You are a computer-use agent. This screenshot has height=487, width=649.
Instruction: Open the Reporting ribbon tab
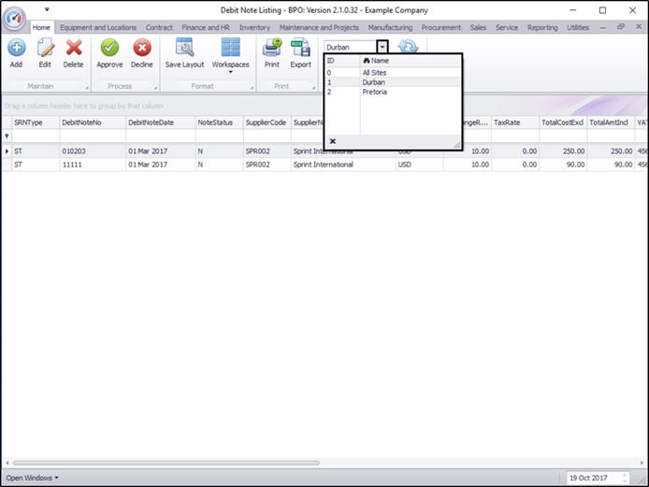pyautogui.click(x=542, y=27)
